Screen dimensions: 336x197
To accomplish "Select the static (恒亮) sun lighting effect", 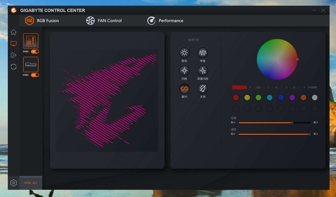I will [x=184, y=53].
